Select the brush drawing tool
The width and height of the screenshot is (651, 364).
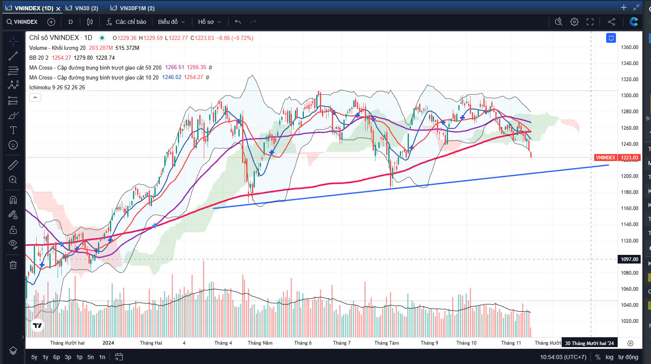coord(13,115)
